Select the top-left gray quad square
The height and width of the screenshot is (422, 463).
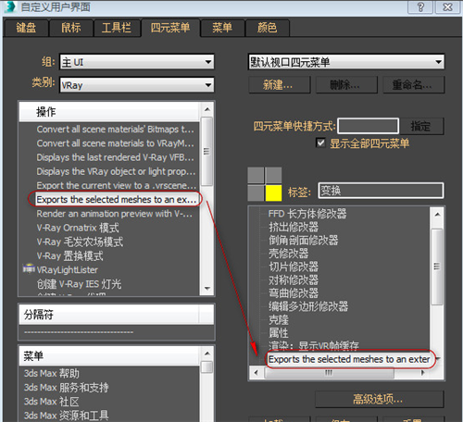click(256, 175)
